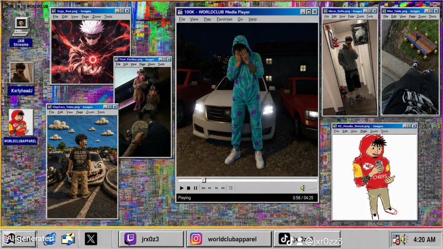
Task: Click the Playing status text in Media Player
Action: click(185, 198)
